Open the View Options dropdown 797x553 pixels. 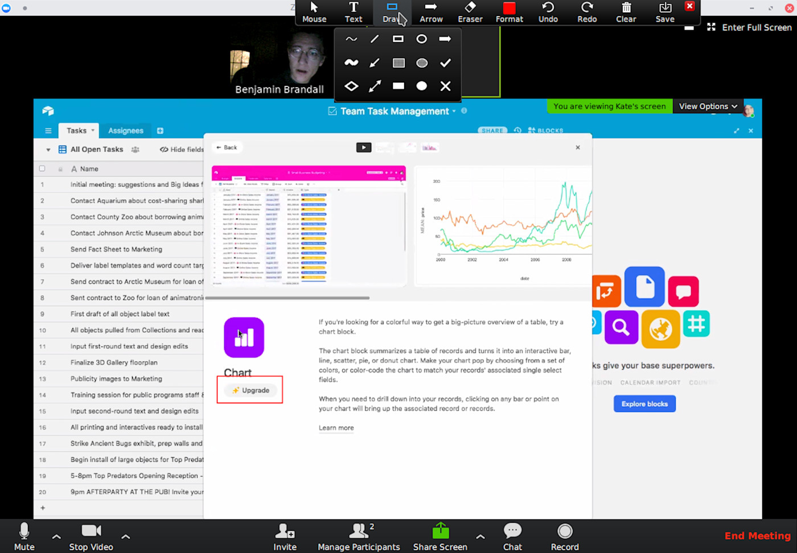[708, 106]
